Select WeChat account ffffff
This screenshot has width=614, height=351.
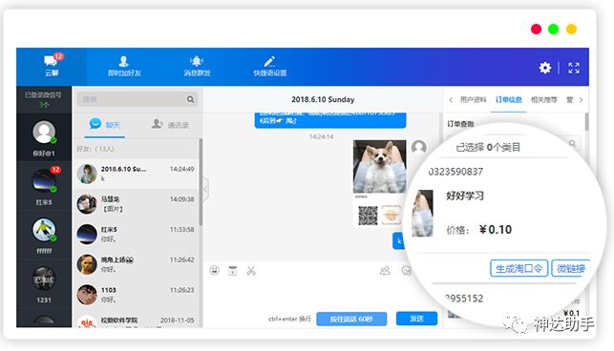[44, 235]
